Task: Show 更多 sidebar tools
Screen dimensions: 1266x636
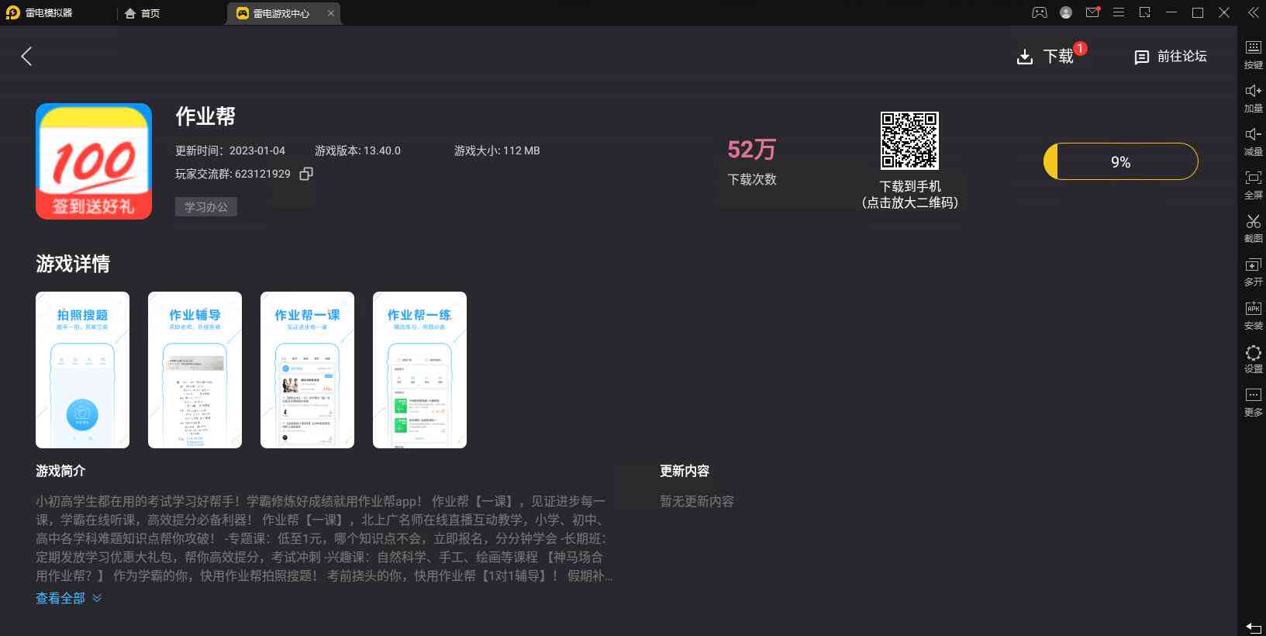Action: pos(1253,402)
